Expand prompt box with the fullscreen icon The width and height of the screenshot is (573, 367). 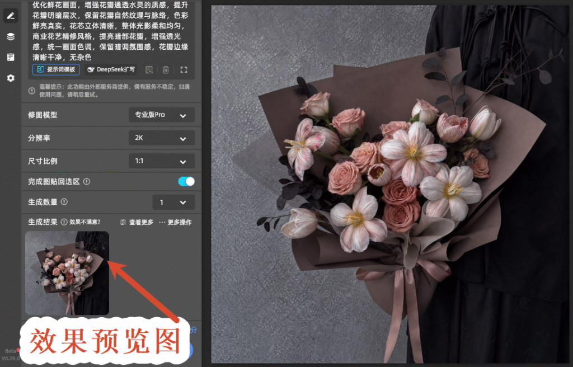click(x=184, y=69)
